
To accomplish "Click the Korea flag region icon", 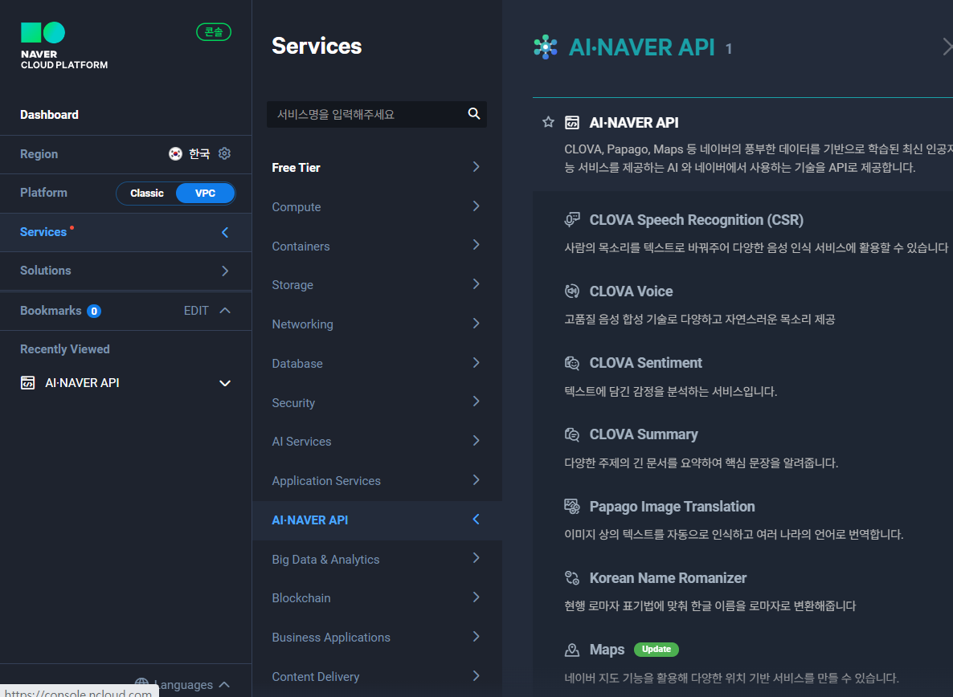I will tap(175, 153).
